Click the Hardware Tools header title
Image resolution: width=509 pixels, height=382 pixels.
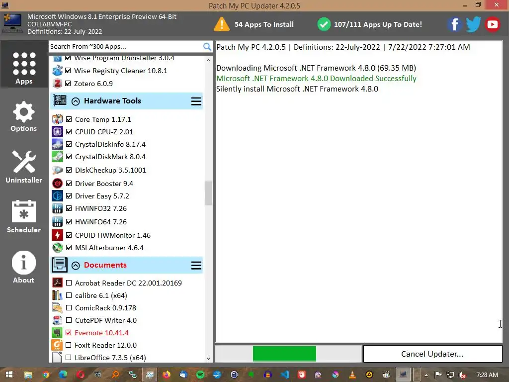112,100
